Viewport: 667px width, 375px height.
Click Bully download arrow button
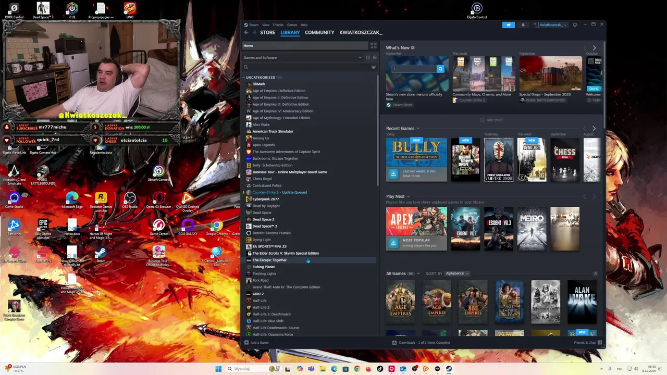[x=393, y=174]
